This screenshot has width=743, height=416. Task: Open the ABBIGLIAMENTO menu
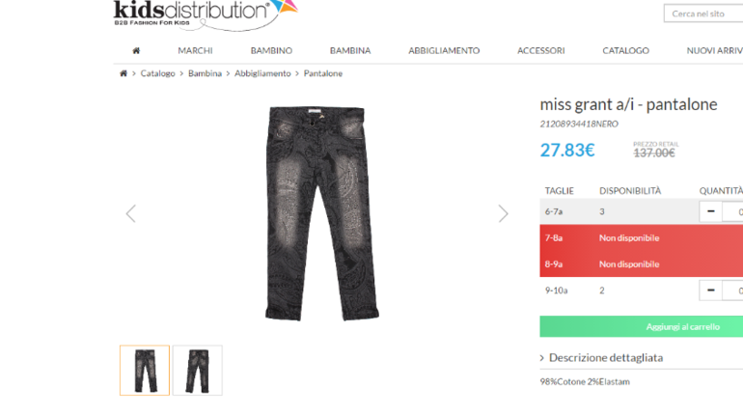pos(444,51)
